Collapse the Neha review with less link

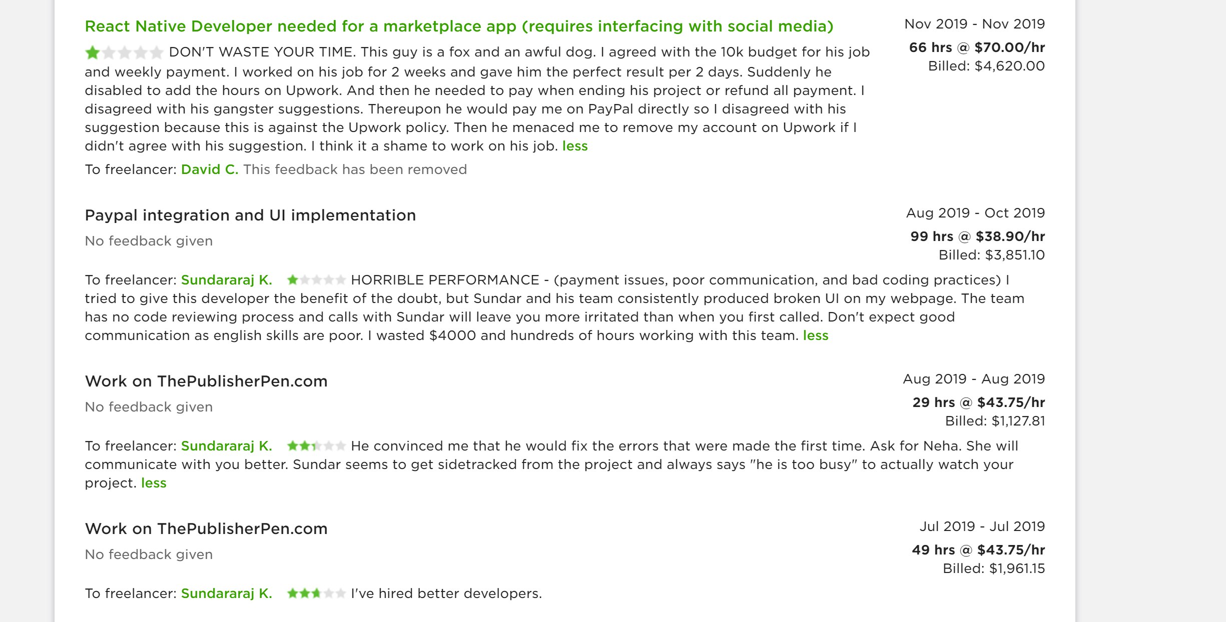[x=154, y=483]
